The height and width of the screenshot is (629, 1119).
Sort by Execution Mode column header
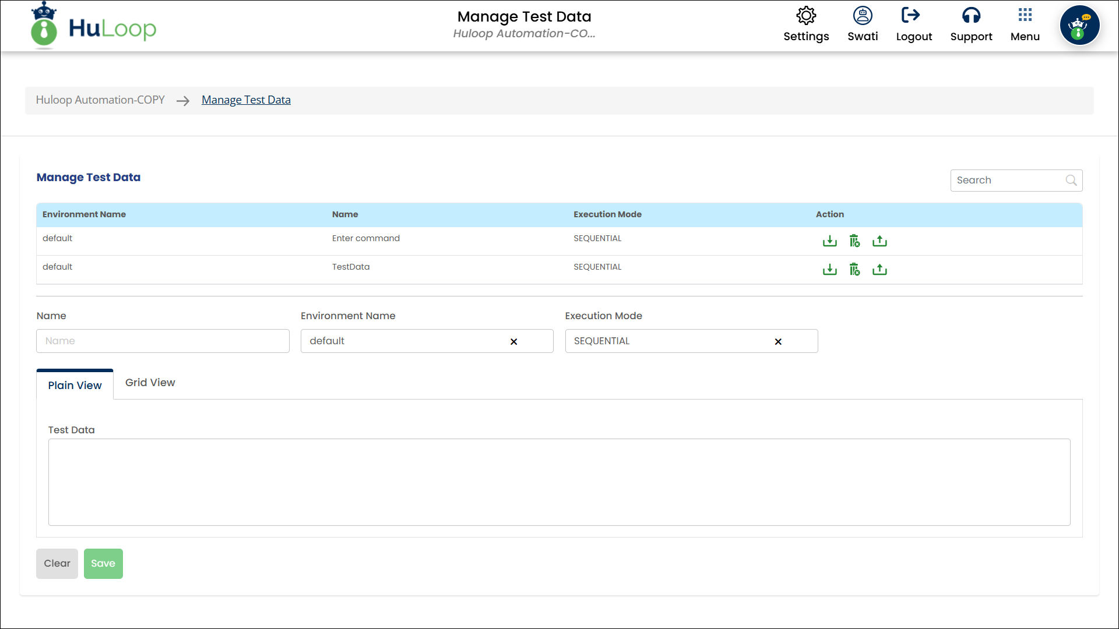point(607,214)
